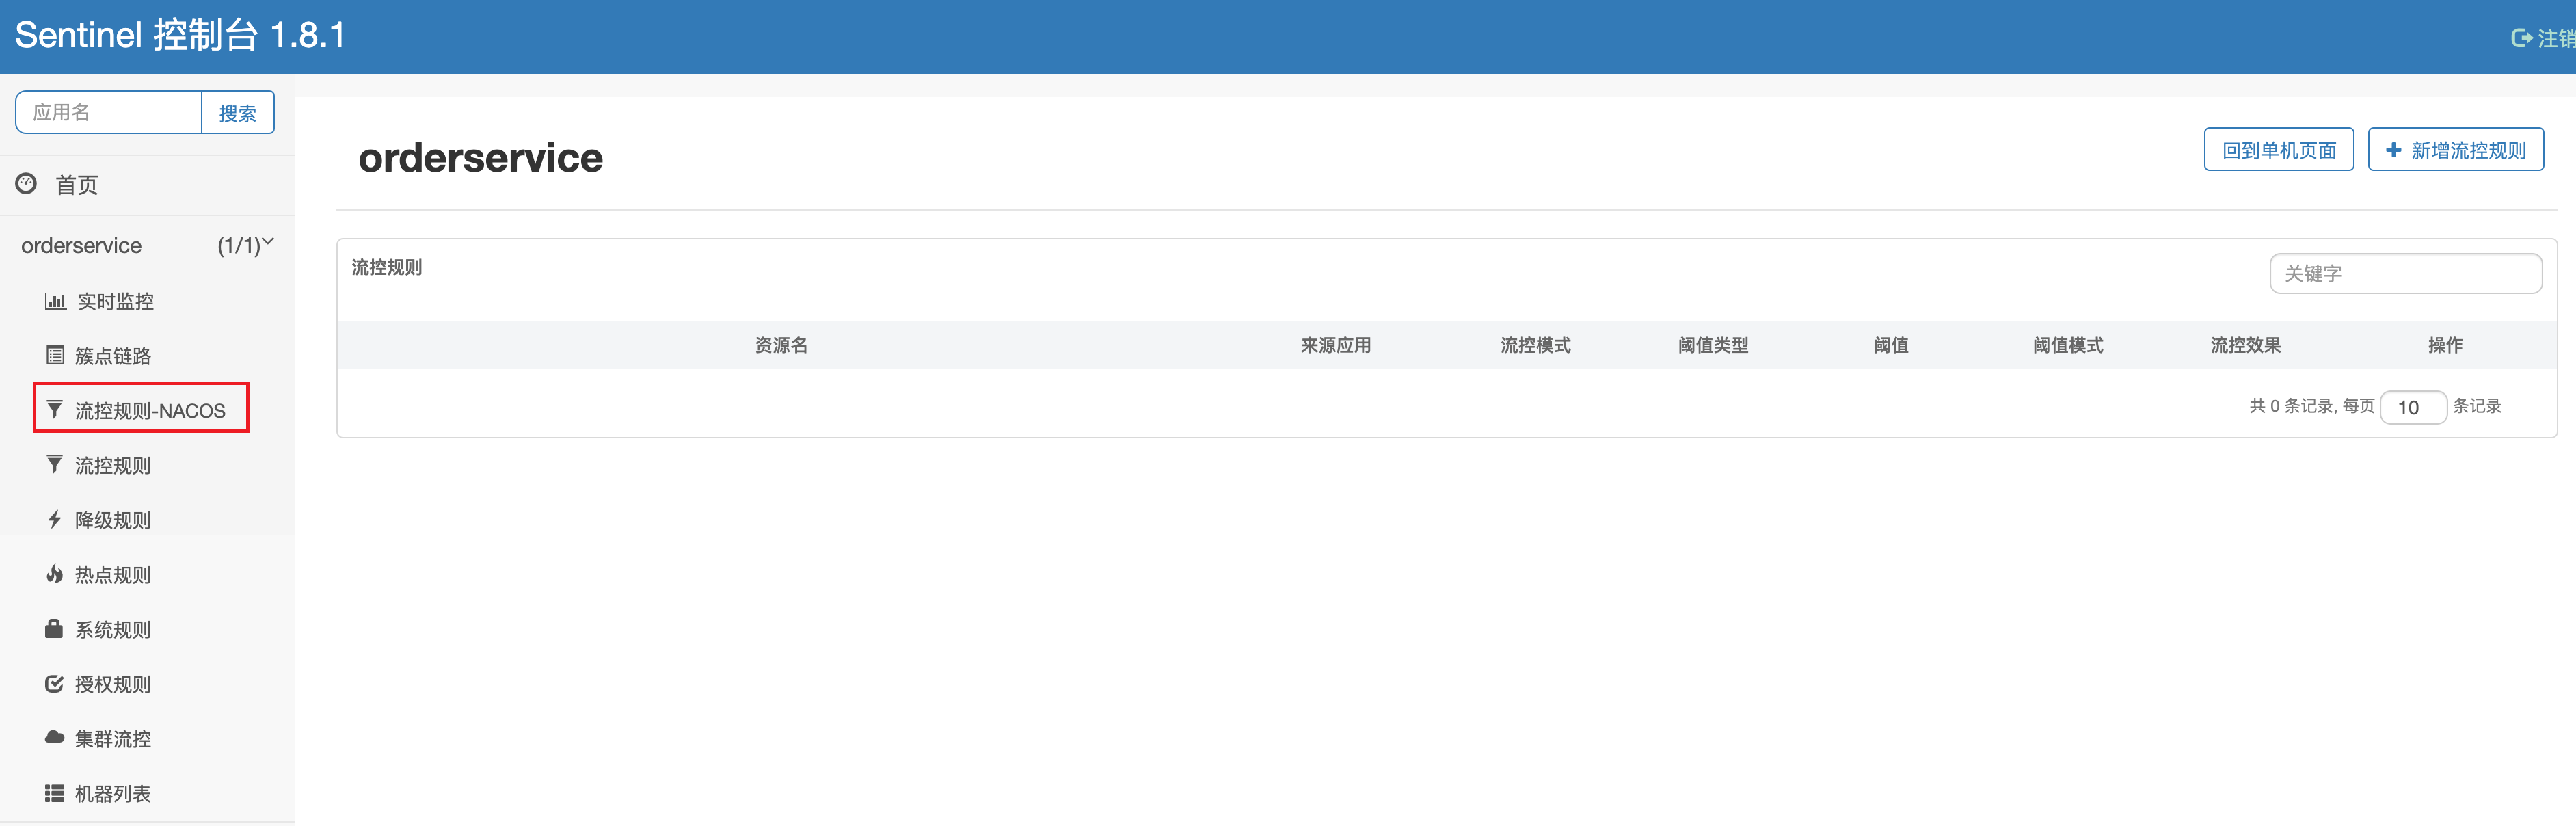Click the 来源应用 column header
The height and width of the screenshot is (826, 2576).
(x=1336, y=345)
